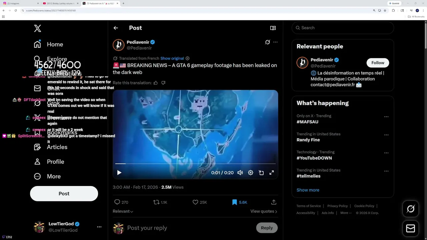The width and height of the screenshot is (427, 240).
Task: Click the large white Post button
Action: [x=64, y=194]
